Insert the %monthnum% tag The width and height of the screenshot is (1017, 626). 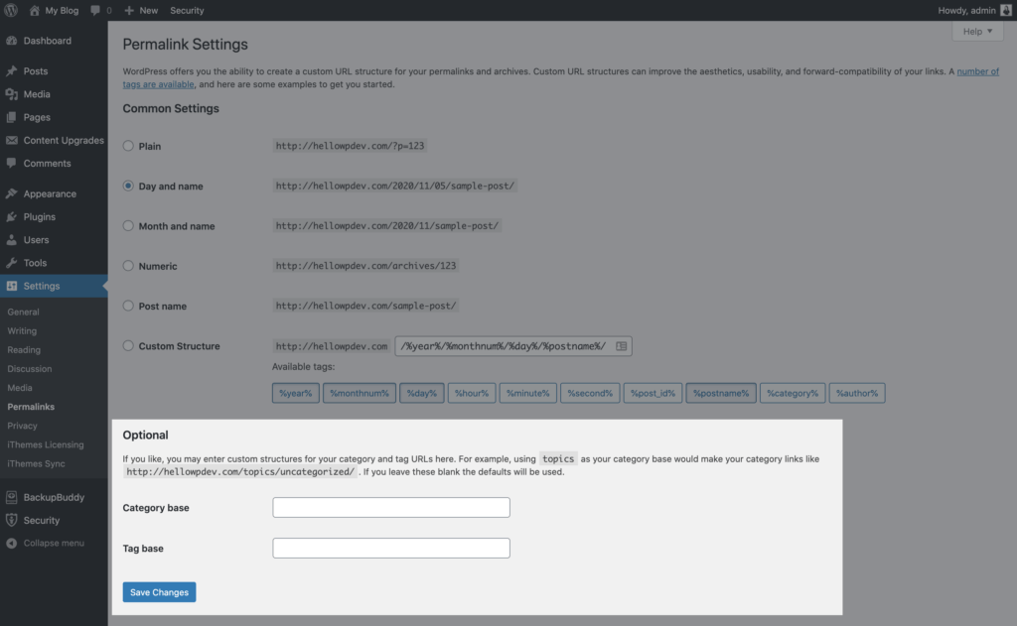tap(360, 393)
